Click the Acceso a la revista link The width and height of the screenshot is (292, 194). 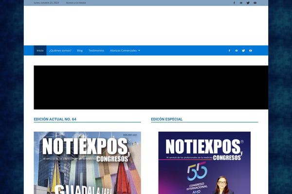76,3
